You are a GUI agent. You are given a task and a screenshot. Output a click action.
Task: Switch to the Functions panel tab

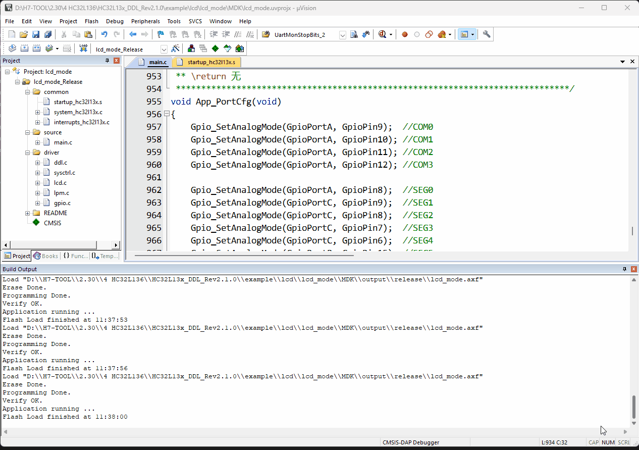point(76,256)
